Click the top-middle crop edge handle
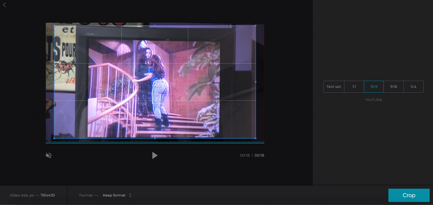433x205 pixels. (x=155, y=25)
